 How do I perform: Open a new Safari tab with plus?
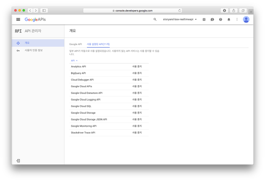[x=251, y=12]
